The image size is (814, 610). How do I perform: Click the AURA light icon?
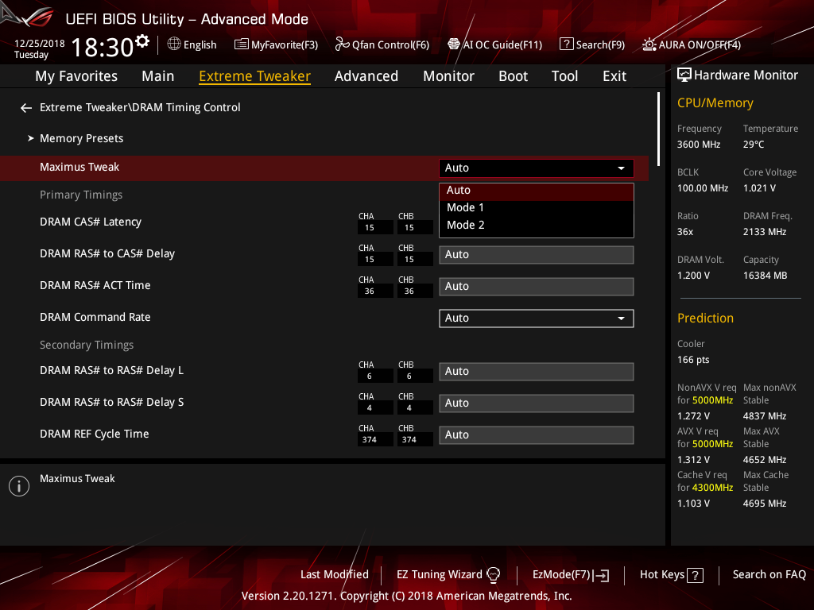pos(649,44)
